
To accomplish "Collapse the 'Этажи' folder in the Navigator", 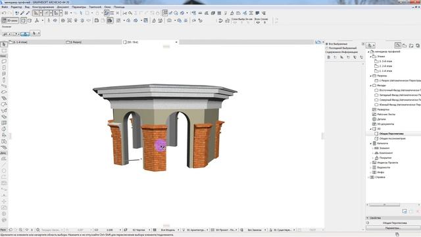I will [371, 57].
